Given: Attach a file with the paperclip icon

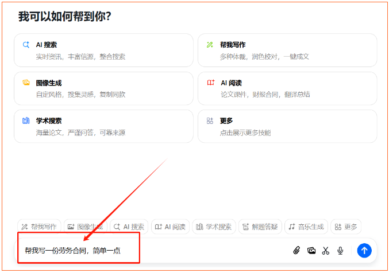Looking at the screenshot, I should pyautogui.click(x=296, y=251).
